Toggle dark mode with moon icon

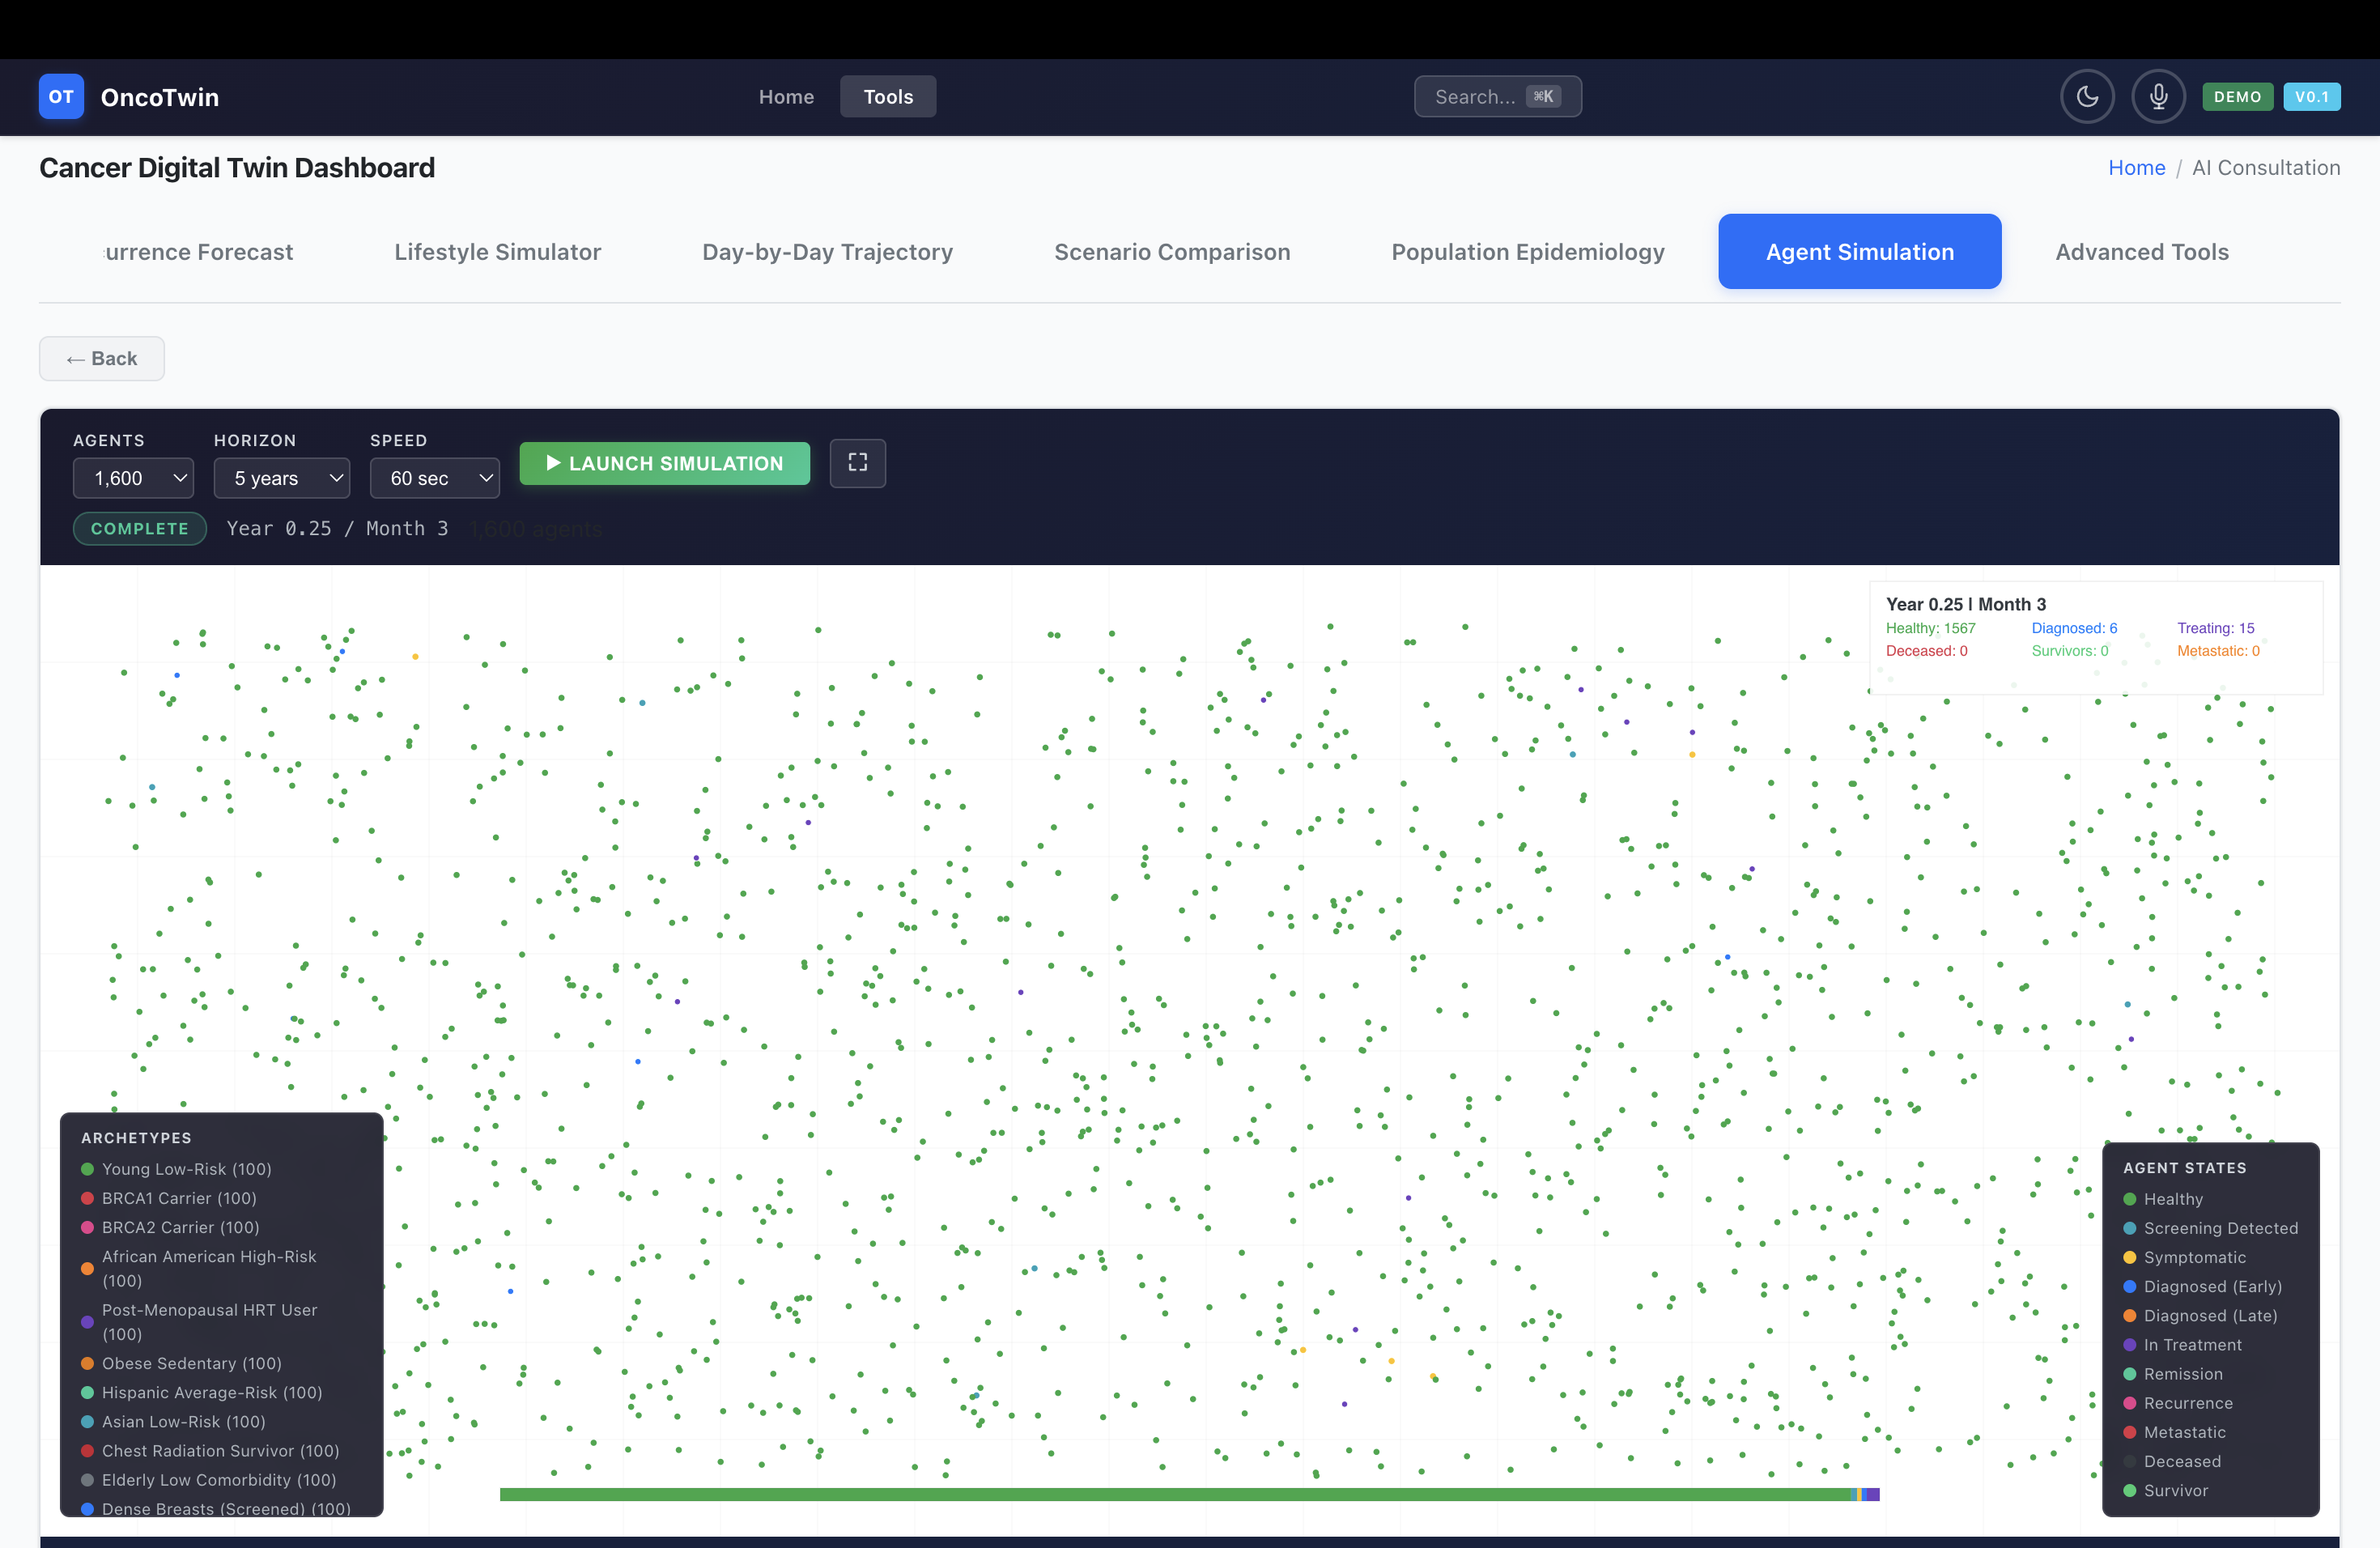pyautogui.click(x=2087, y=97)
